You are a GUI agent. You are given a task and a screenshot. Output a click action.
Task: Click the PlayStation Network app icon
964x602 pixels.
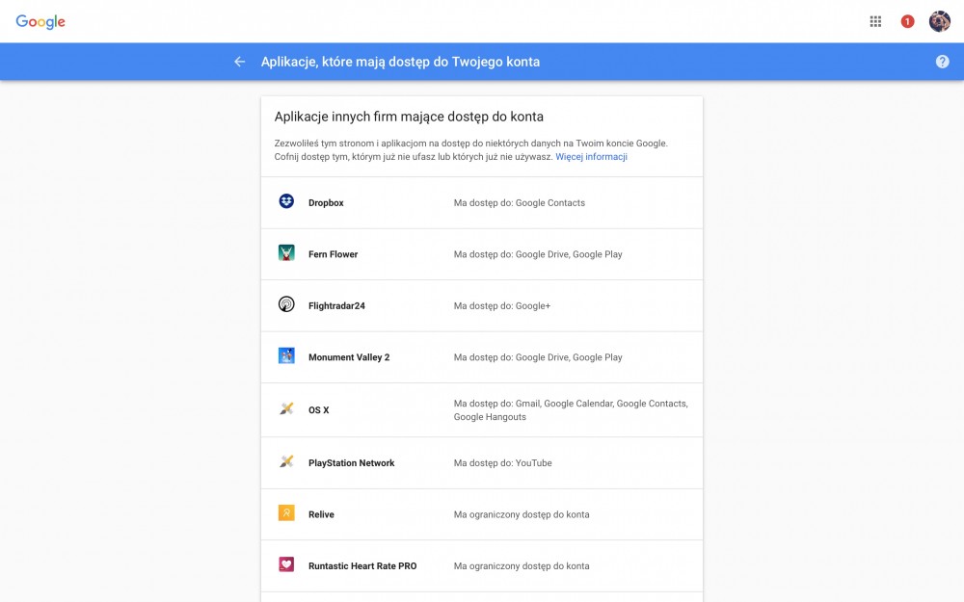coord(286,461)
